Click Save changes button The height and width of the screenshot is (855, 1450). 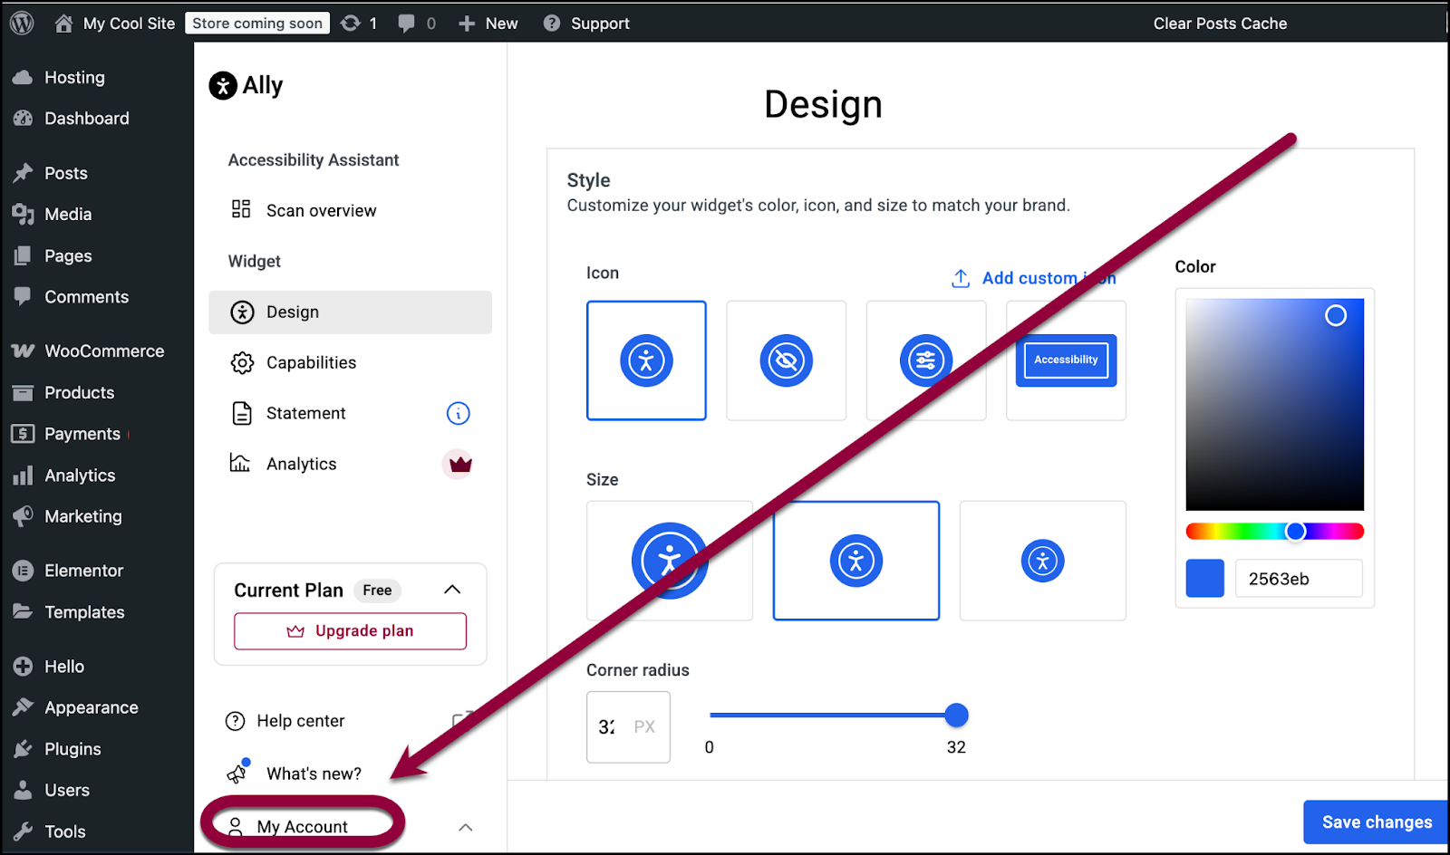point(1376,822)
